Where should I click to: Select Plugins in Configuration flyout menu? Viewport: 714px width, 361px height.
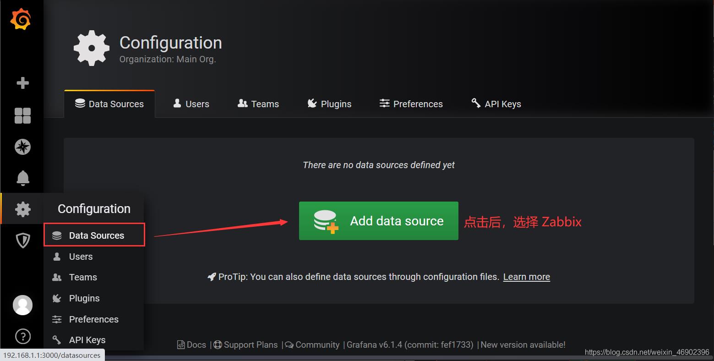pos(94,298)
